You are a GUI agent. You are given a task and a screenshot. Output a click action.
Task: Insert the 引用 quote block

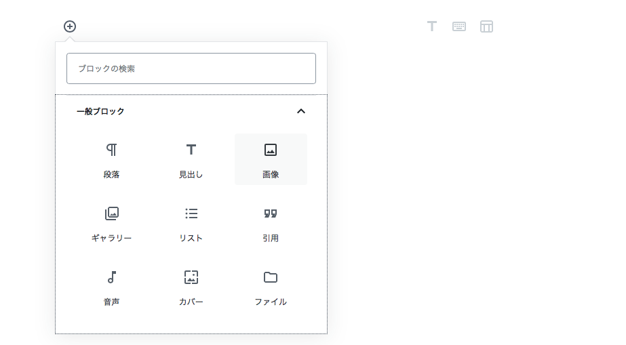tap(271, 223)
